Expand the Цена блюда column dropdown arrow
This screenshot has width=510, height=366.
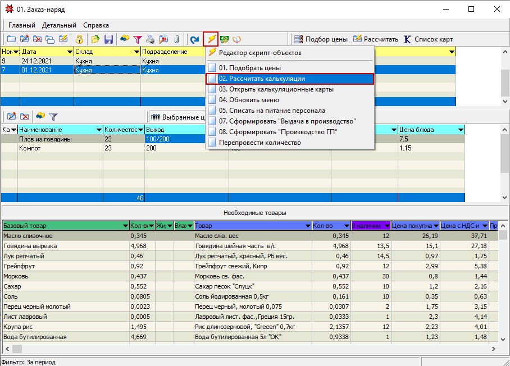pos(461,130)
